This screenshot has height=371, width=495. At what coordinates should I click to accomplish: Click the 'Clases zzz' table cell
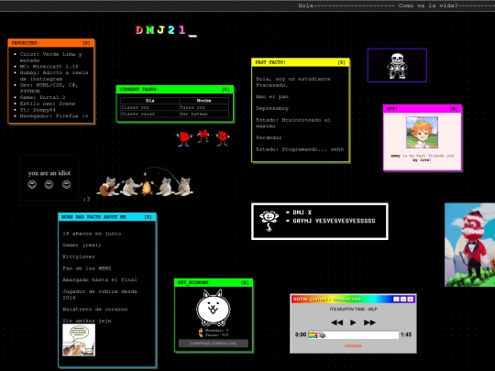coord(150,107)
